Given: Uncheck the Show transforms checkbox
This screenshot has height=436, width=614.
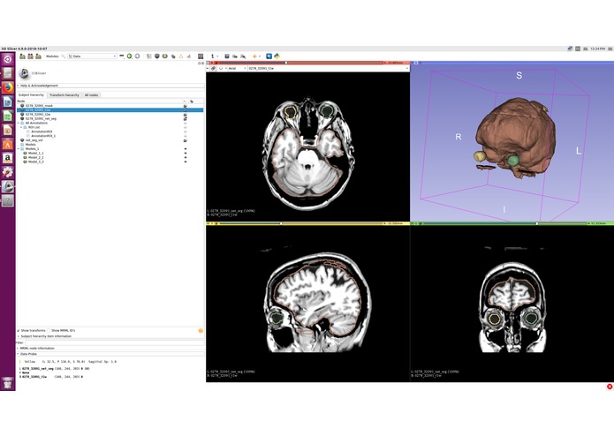Looking at the screenshot, I should pos(19,330).
